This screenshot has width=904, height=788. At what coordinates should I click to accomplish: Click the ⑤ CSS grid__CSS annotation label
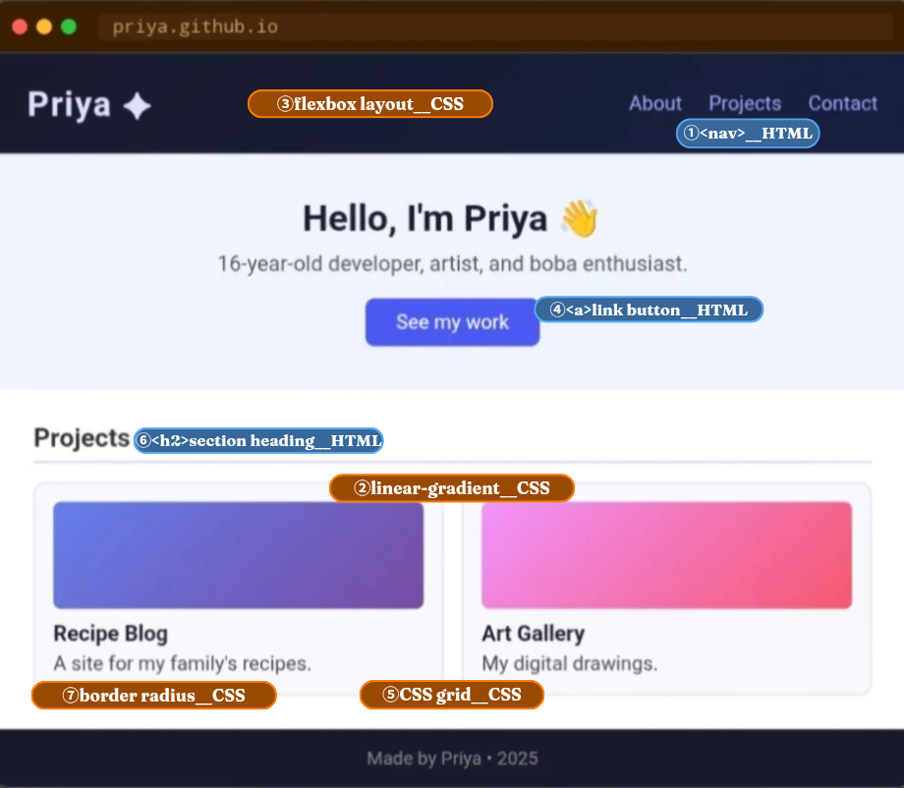click(x=452, y=695)
